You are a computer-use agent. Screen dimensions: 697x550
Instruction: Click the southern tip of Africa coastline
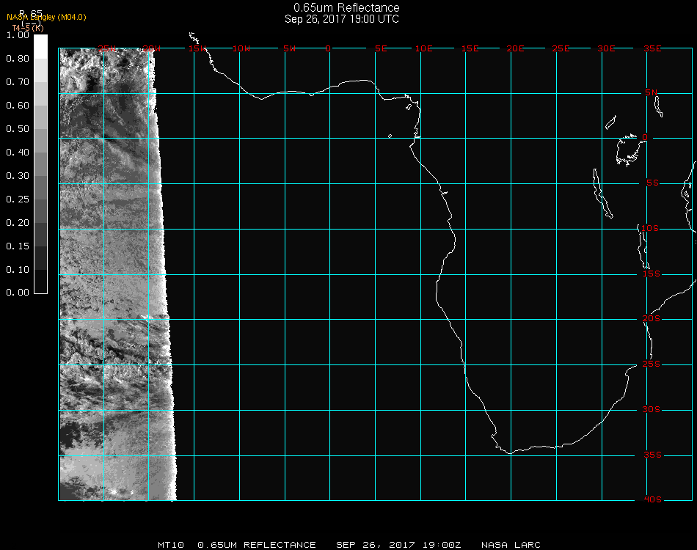[x=510, y=452]
